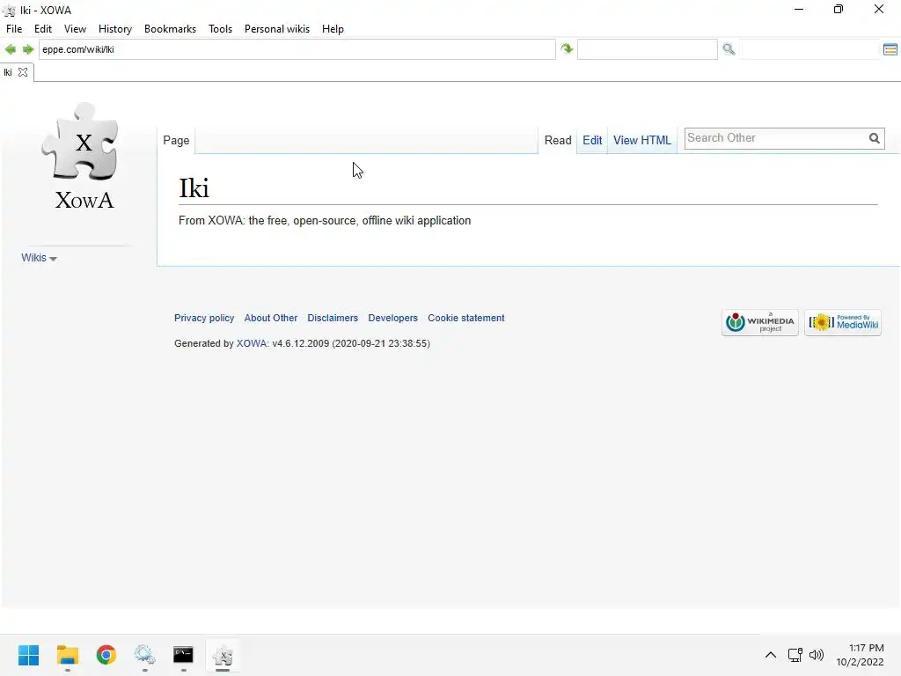Viewport: 901px width, 676px height.
Task: Show hidden system tray icons
Action: [771, 655]
